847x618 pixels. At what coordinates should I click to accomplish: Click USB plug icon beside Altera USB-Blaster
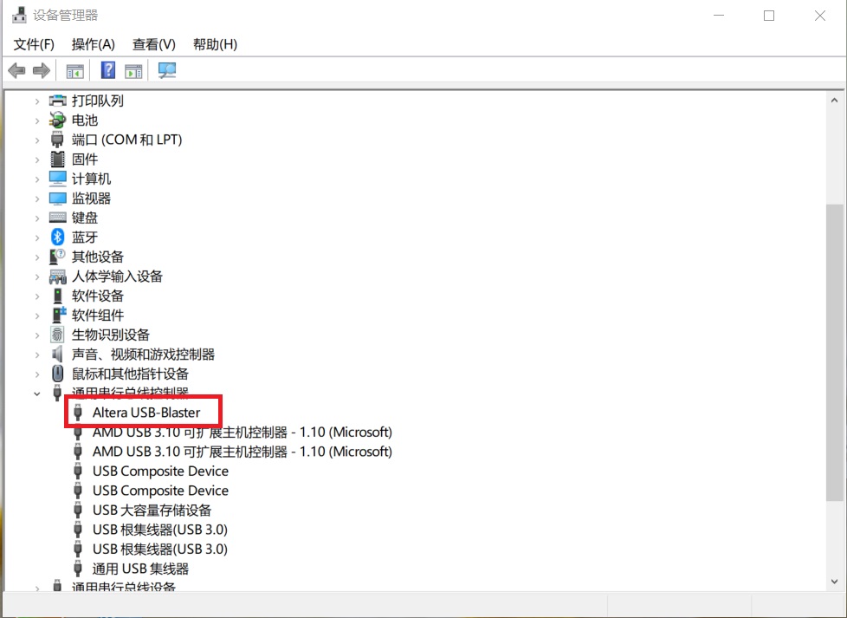point(78,413)
